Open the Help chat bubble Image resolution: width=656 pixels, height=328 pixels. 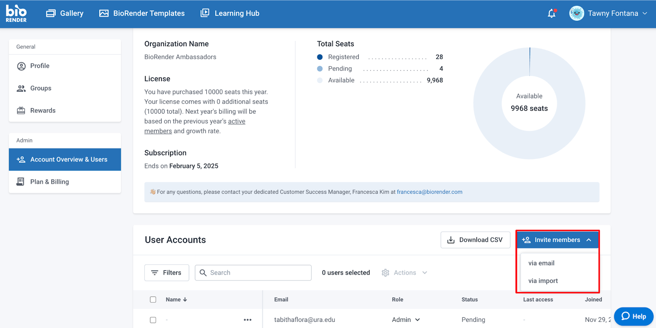point(633,316)
